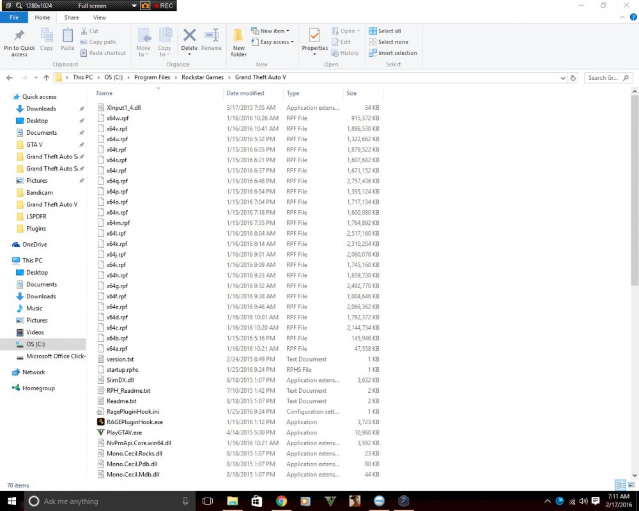
Task: Open the Copy to menu
Action: coord(165,42)
